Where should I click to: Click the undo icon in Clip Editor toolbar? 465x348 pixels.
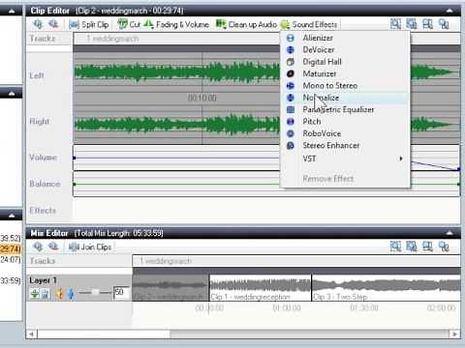tap(38, 24)
